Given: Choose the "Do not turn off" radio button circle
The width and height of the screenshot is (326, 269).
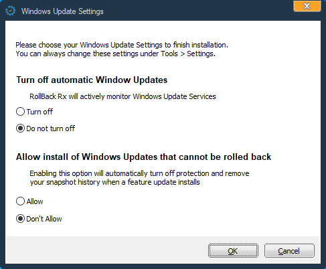Looking at the screenshot, I should pyautogui.click(x=20, y=128).
